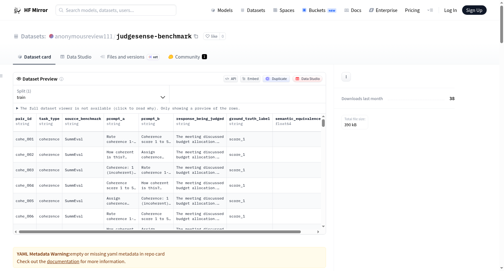Click the API button
Screen dimensions: 504x271
(231, 79)
